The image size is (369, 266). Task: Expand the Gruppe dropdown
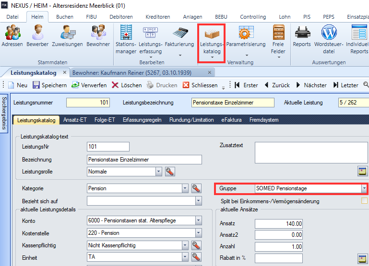tap(364, 188)
